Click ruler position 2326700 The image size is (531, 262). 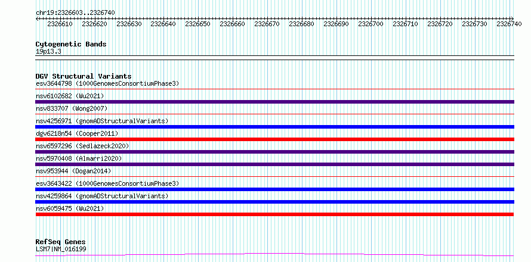371,24
